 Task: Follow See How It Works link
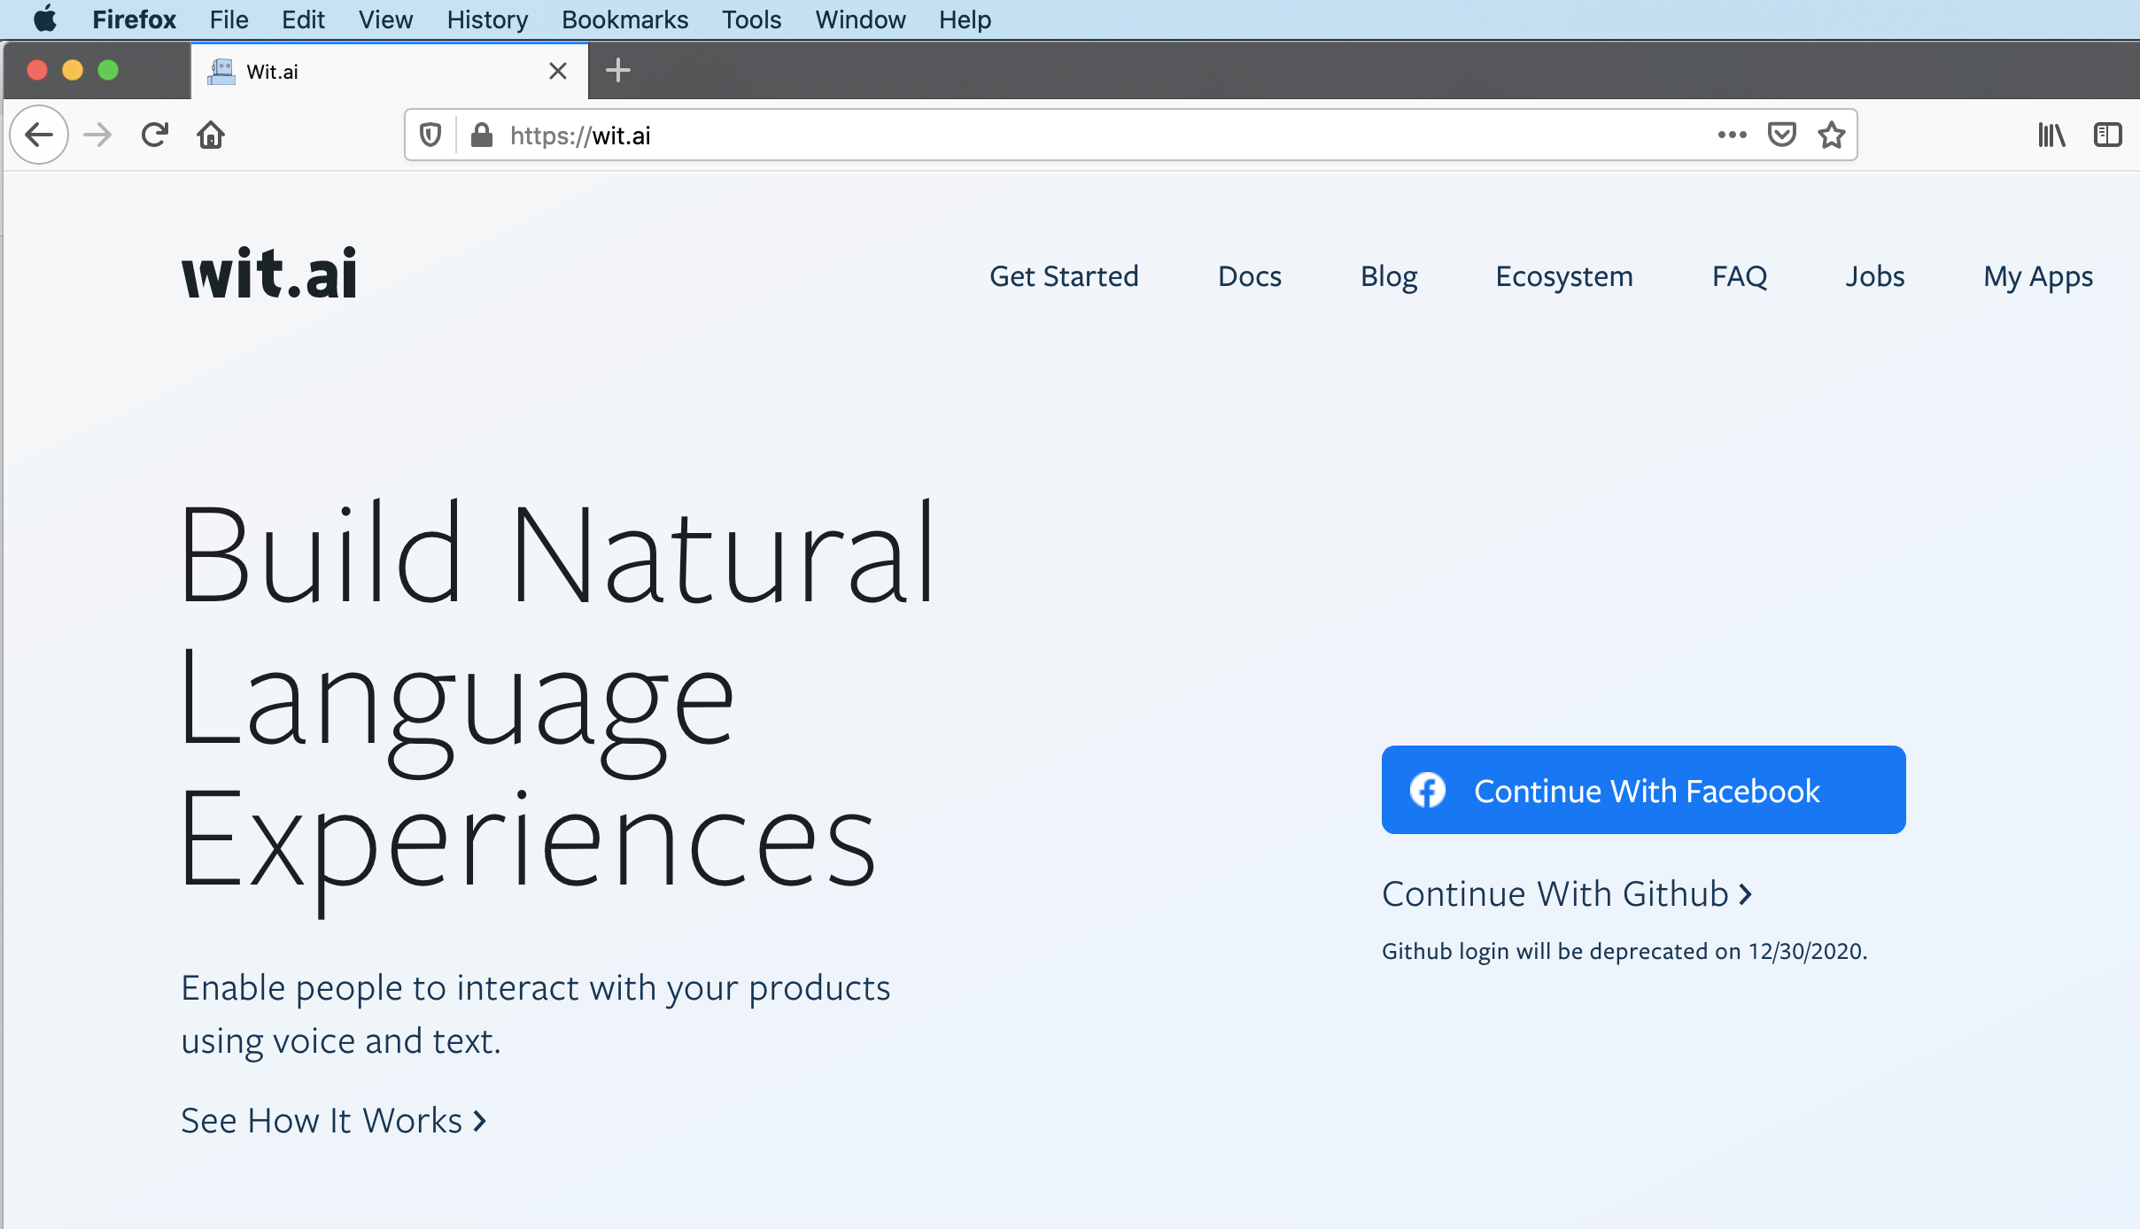[x=334, y=1121]
